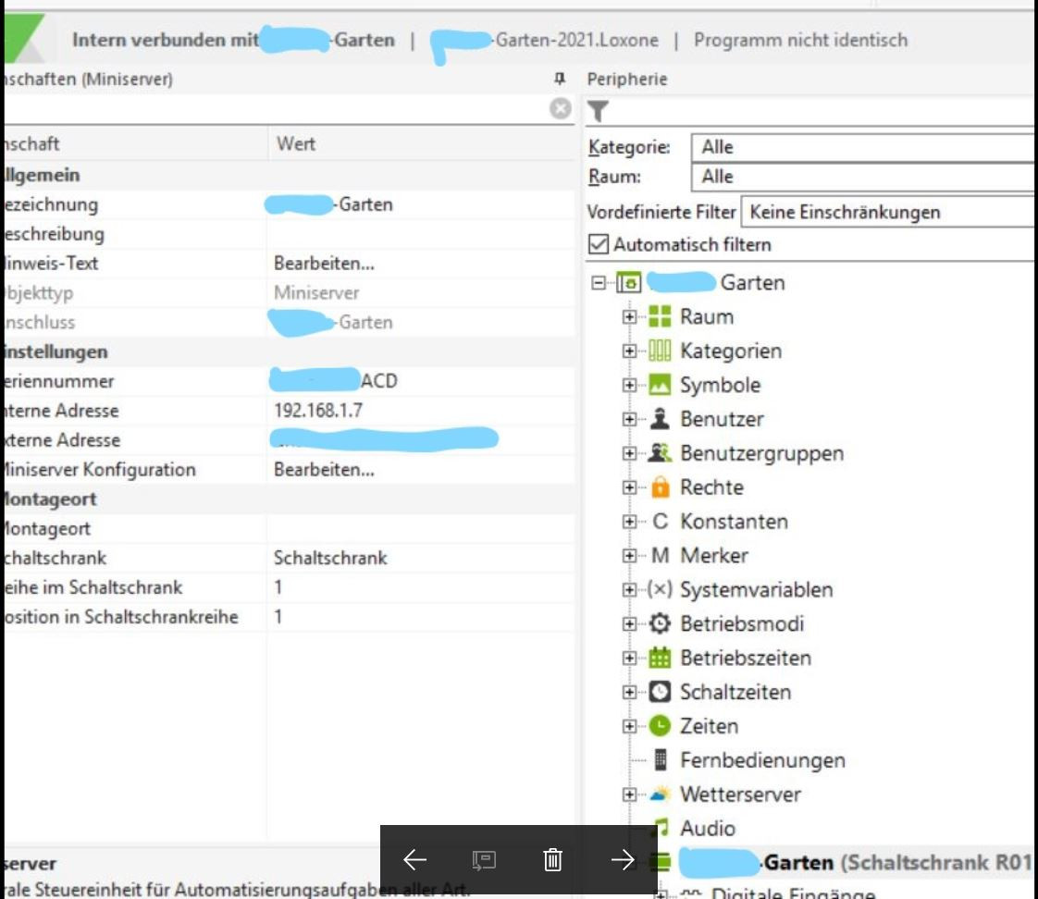Go to previous image with left arrow

click(x=415, y=860)
